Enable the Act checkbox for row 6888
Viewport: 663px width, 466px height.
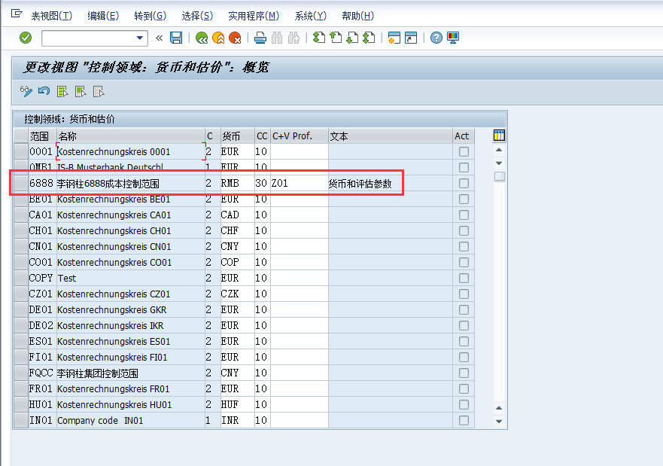tap(462, 183)
